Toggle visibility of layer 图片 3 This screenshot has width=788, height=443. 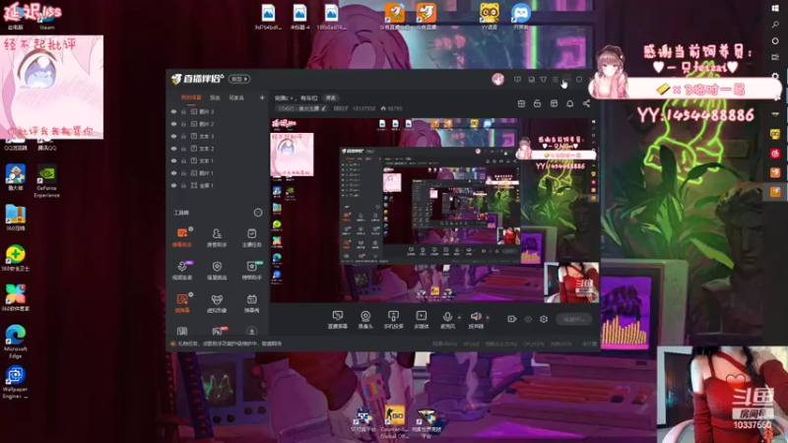(174, 111)
